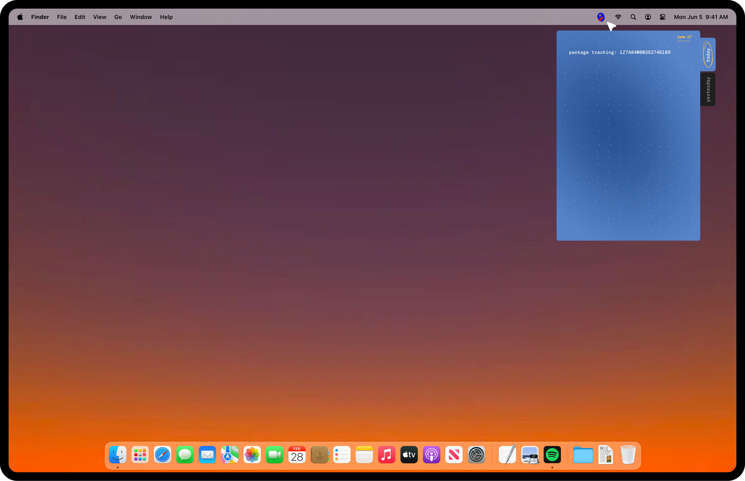The image size is (745, 481).
Task: Open the Go menu
Action: 118,17
